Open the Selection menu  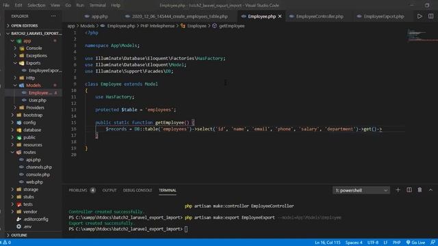(x=36, y=5)
